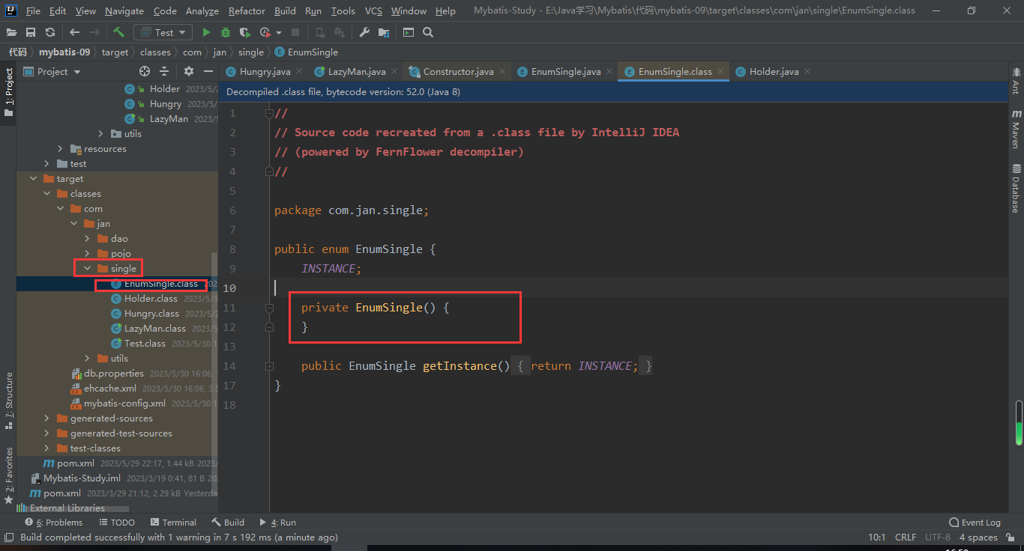Open the Project panel settings gear

click(x=189, y=71)
